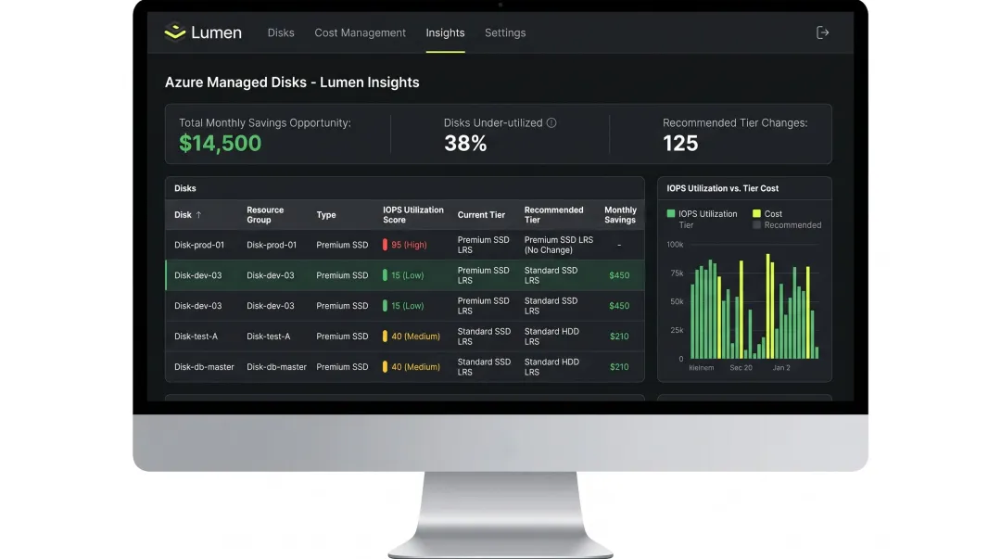Click the Lumen brand name text
Screen dimensions: 1001x559
[x=216, y=32]
